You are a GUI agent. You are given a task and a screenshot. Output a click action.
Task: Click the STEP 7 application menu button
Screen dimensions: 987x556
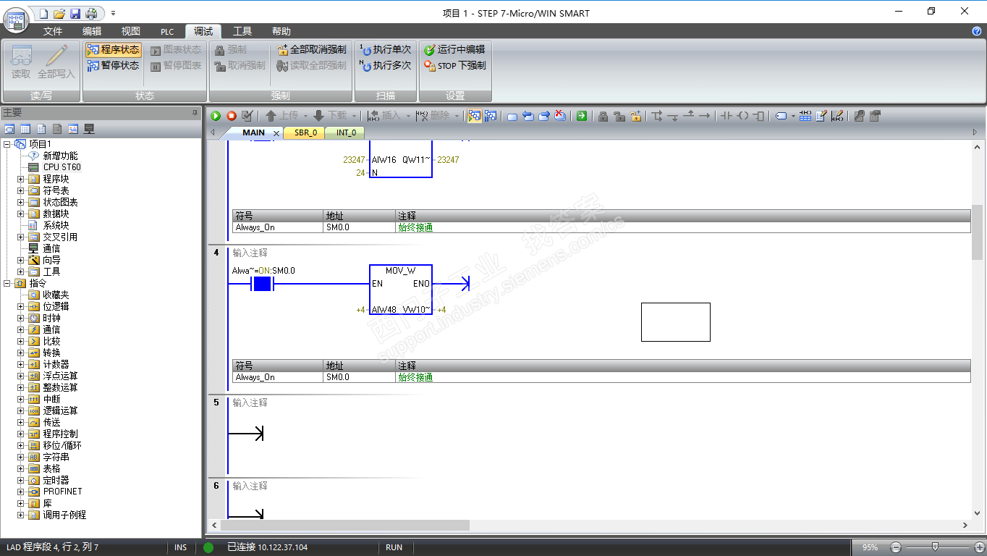16,19
